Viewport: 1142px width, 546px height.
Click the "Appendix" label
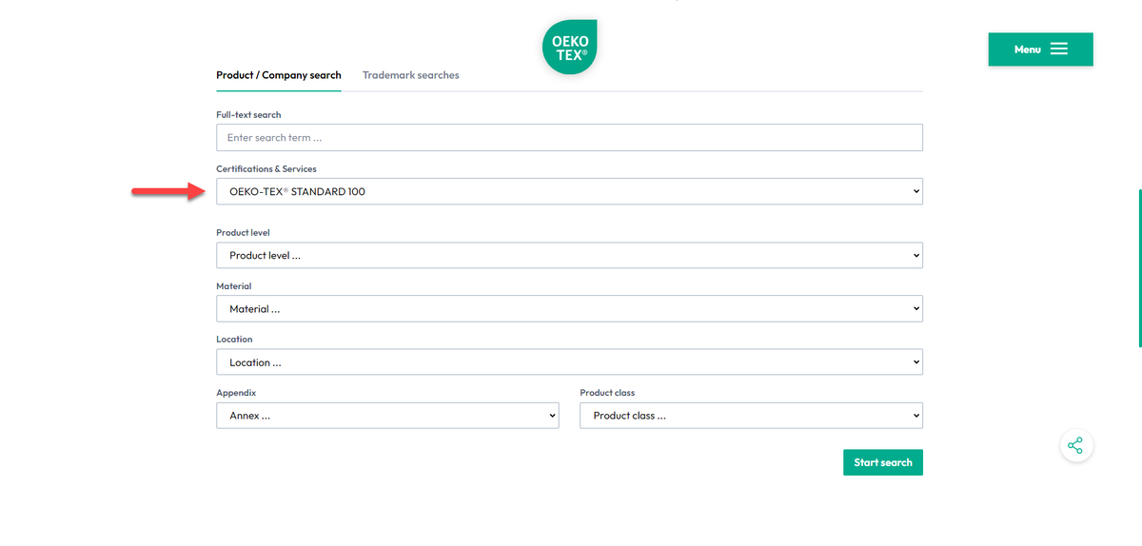tap(236, 393)
